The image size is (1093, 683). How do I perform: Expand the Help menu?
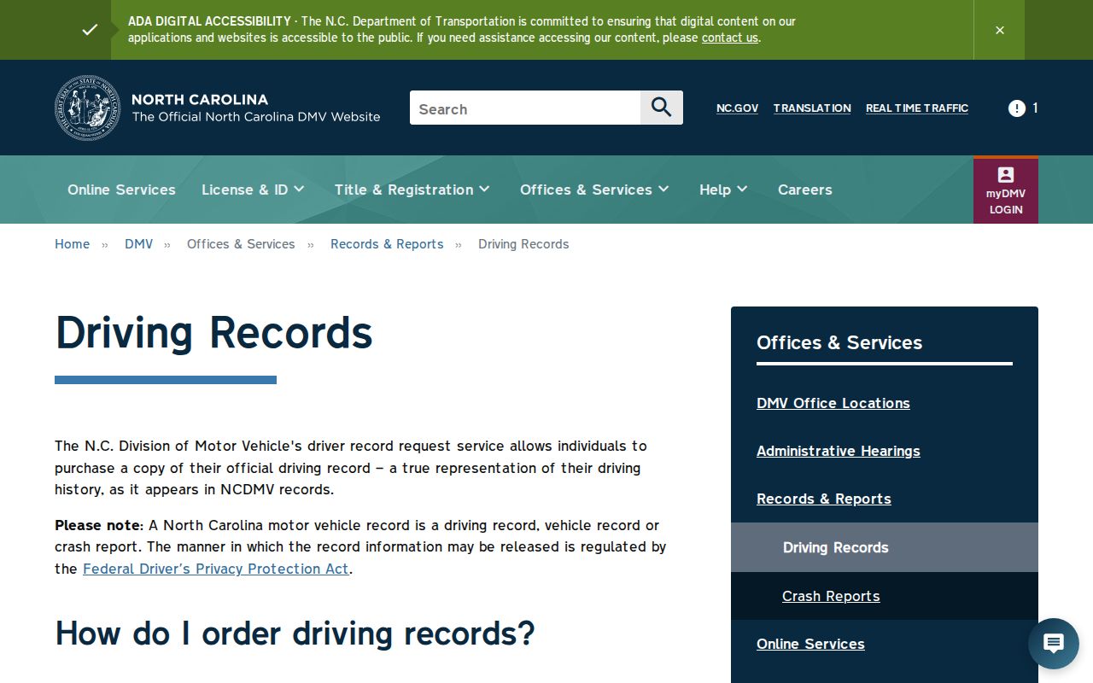[723, 190]
